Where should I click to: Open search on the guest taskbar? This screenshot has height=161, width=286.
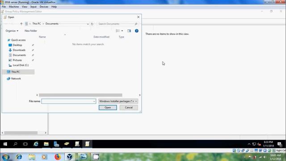[15, 144]
